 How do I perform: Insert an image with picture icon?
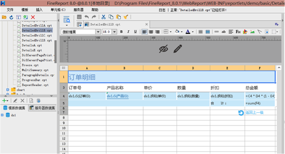click(x=252, y=32)
